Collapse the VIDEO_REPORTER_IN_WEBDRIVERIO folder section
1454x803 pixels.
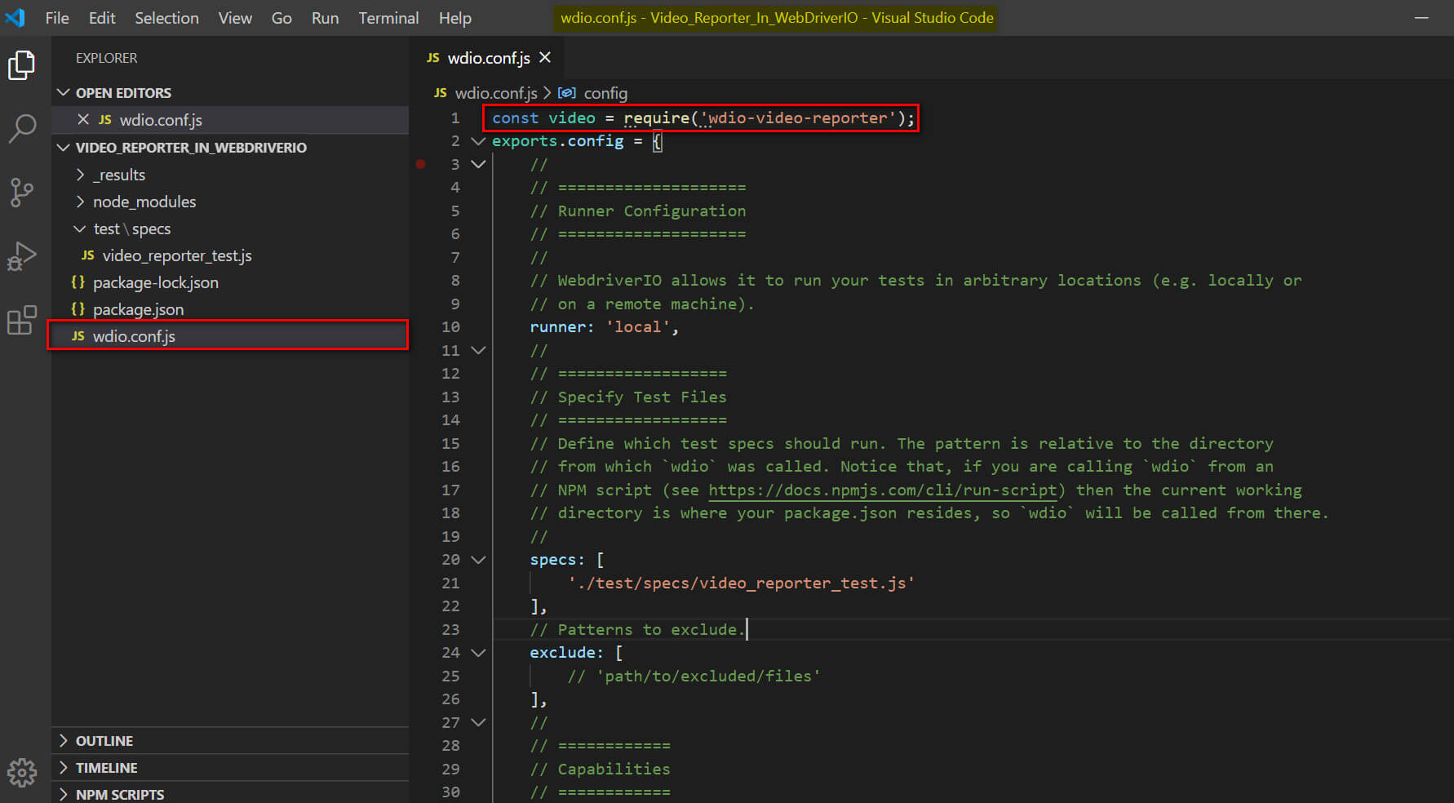(64, 147)
